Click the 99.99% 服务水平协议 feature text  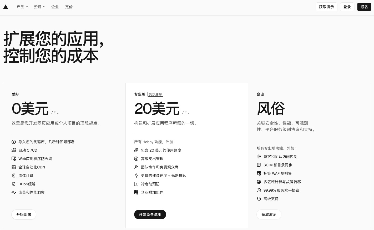pos(281,190)
